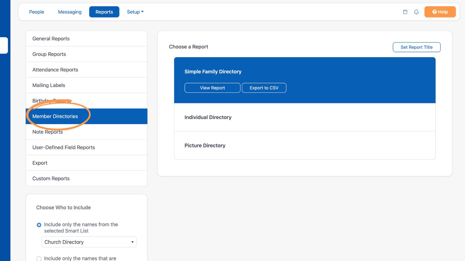The height and width of the screenshot is (261, 465).
Task: Open Attendance Reports category
Action: click(x=87, y=70)
